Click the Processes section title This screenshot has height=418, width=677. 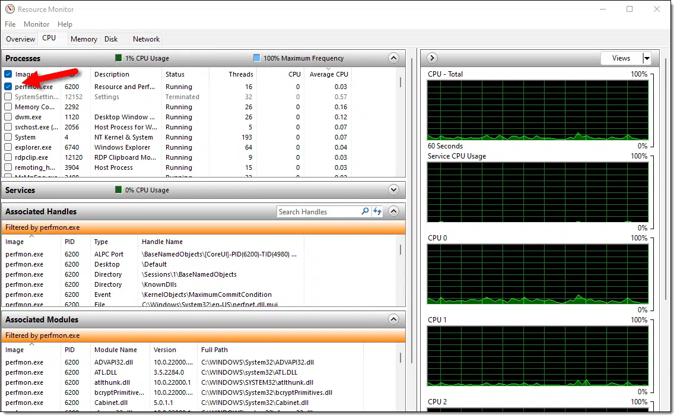(23, 58)
